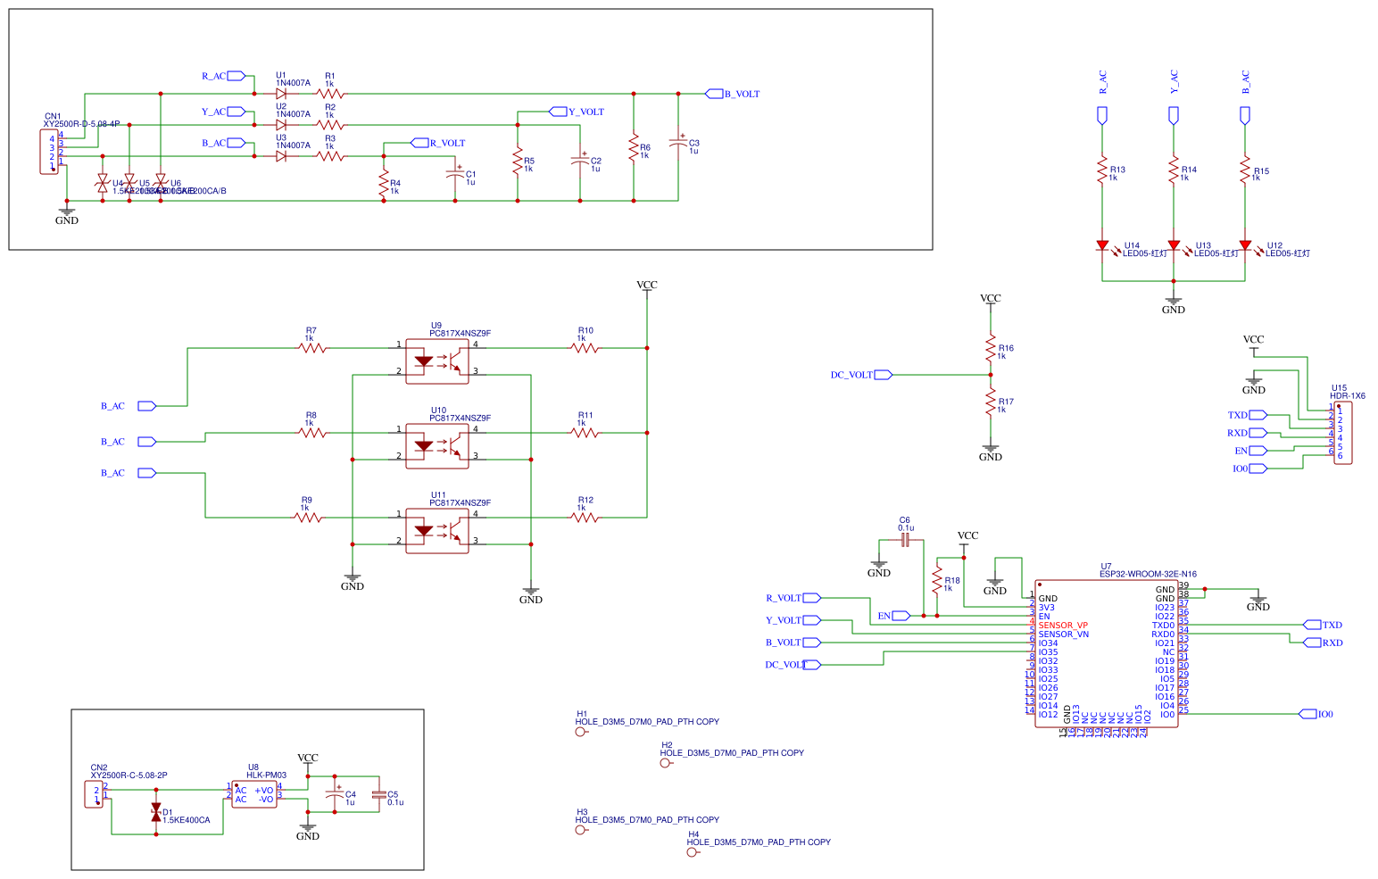
Task: Select the U9 PC817 optocoupler symbol
Action: pyautogui.click(x=437, y=361)
